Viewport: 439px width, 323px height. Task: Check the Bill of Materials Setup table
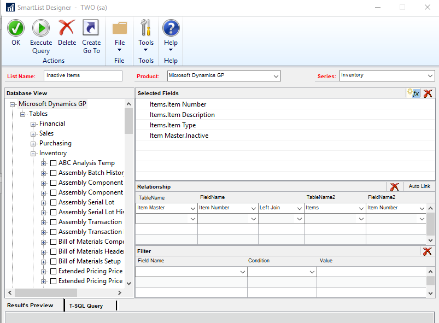tap(53, 261)
